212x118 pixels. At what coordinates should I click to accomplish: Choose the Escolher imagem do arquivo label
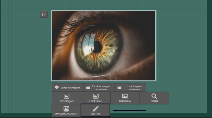(x=101, y=88)
